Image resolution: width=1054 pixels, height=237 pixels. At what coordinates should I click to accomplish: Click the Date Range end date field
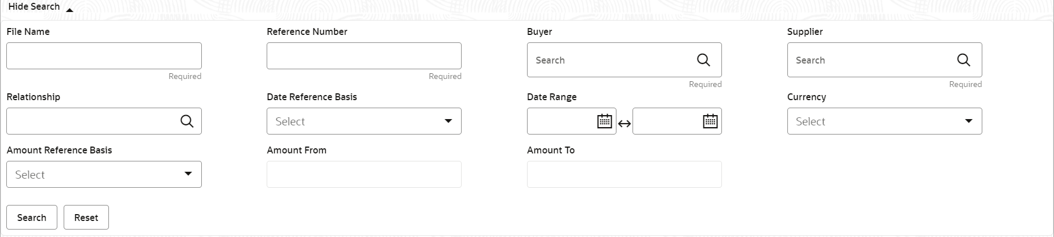click(666, 121)
